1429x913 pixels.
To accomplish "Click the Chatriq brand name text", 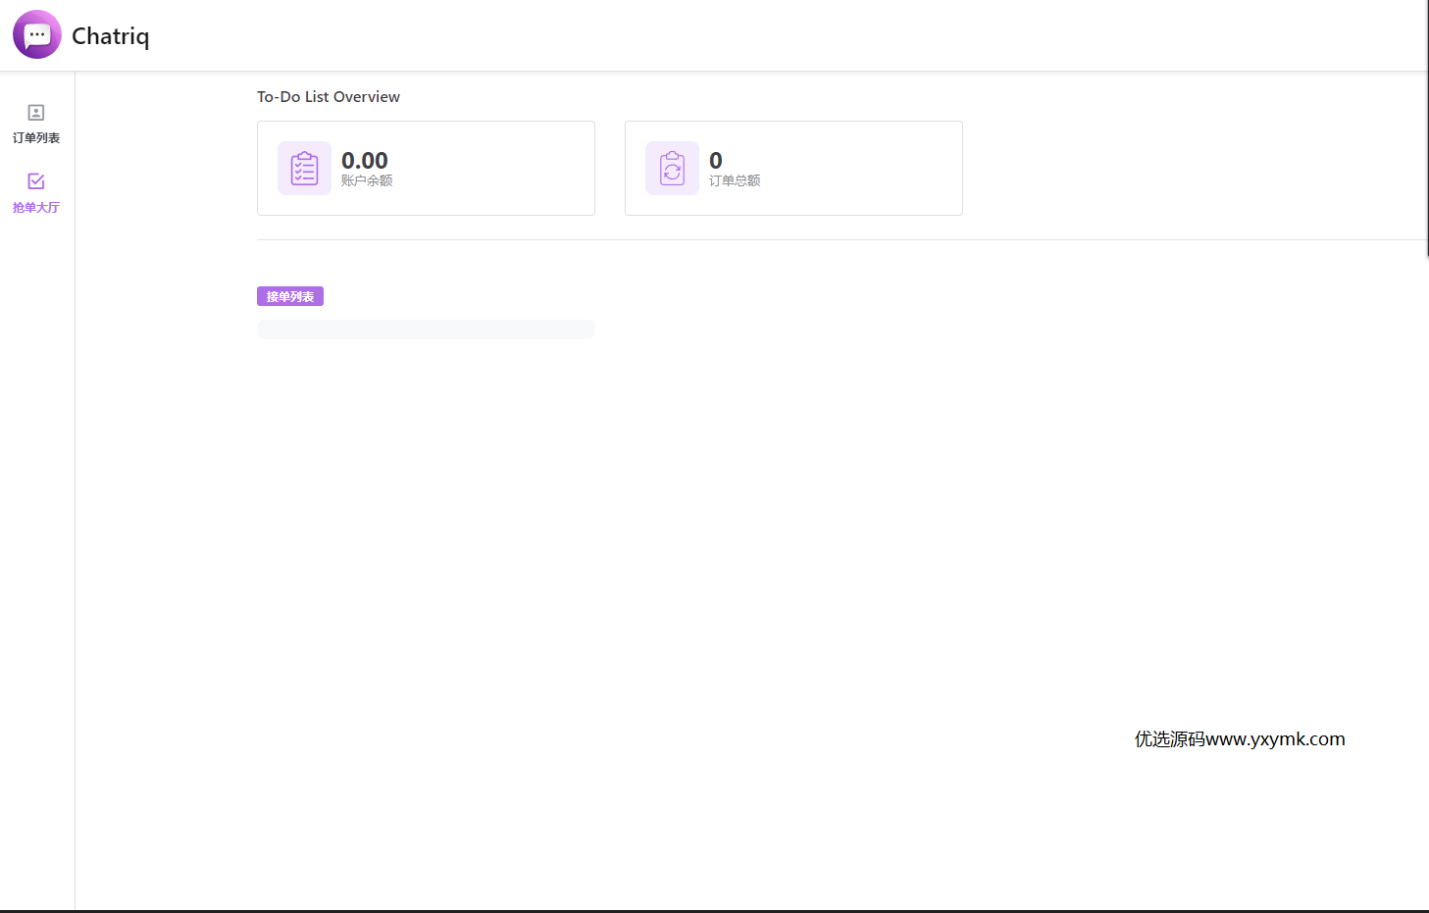I will pyautogui.click(x=111, y=36).
